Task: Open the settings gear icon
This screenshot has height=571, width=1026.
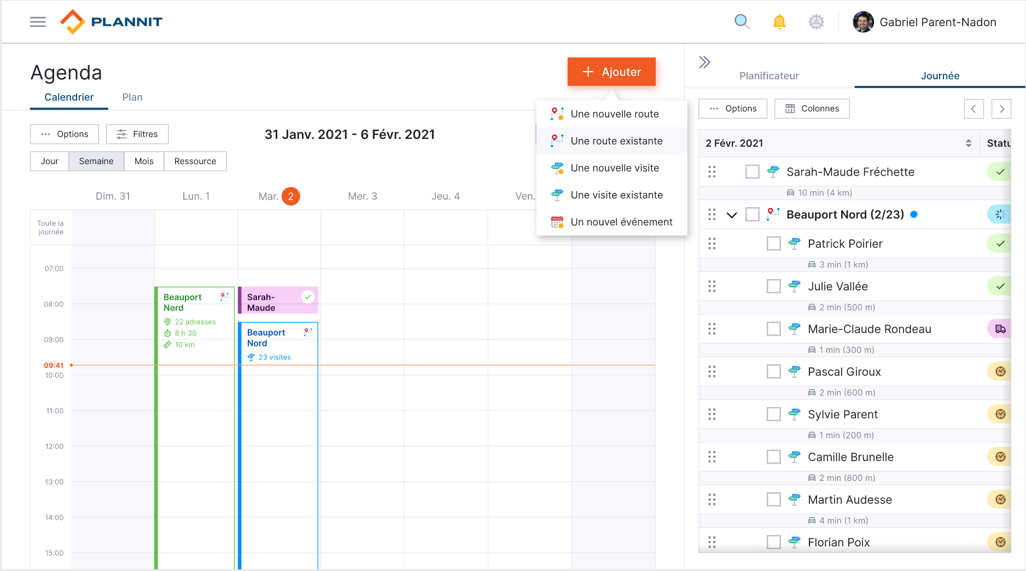Action: pos(816,22)
